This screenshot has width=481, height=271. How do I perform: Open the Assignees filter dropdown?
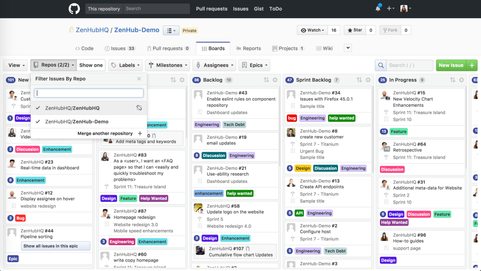pyautogui.click(x=215, y=65)
